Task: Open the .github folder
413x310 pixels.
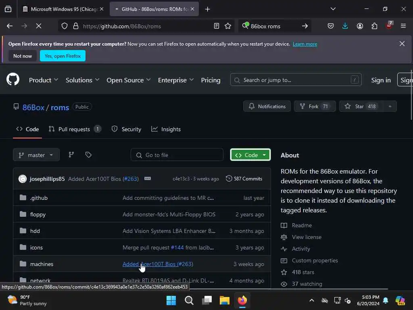Action: pyautogui.click(x=39, y=198)
